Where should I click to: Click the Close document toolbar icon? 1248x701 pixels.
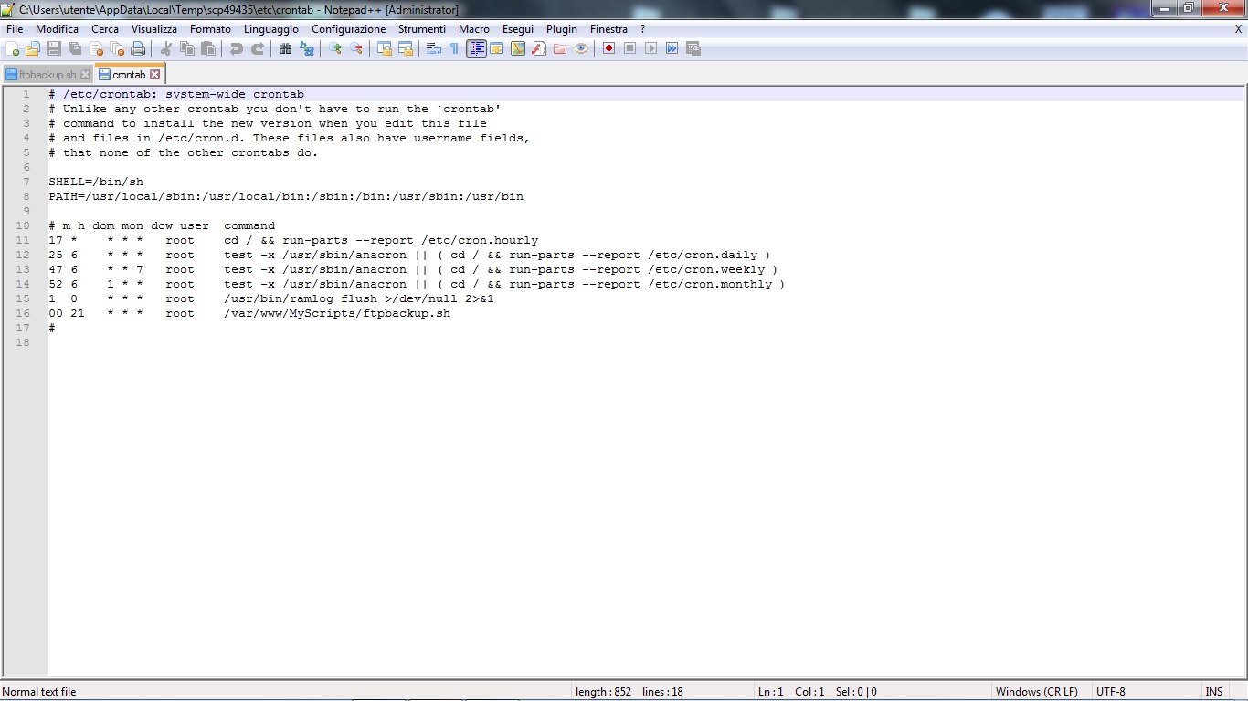coord(96,48)
